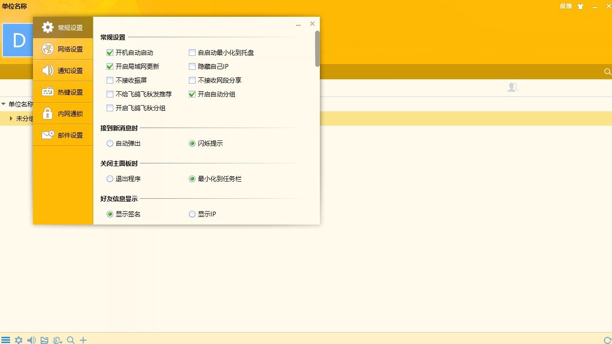The width and height of the screenshot is (612, 344).
Task: Open the file transfer icon in bottom toolbar
Action: tap(44, 340)
